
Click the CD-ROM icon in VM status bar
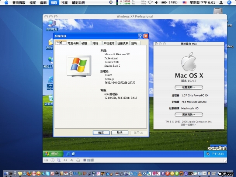tap(52, 160)
